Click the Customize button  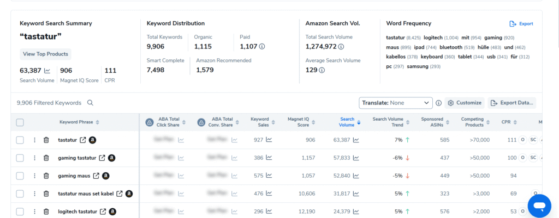tap(465, 103)
